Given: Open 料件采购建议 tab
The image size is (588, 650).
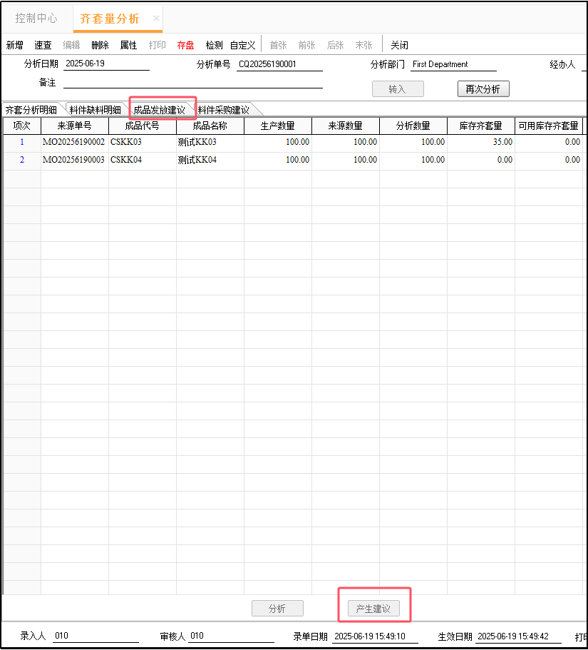Looking at the screenshot, I should 223,110.
